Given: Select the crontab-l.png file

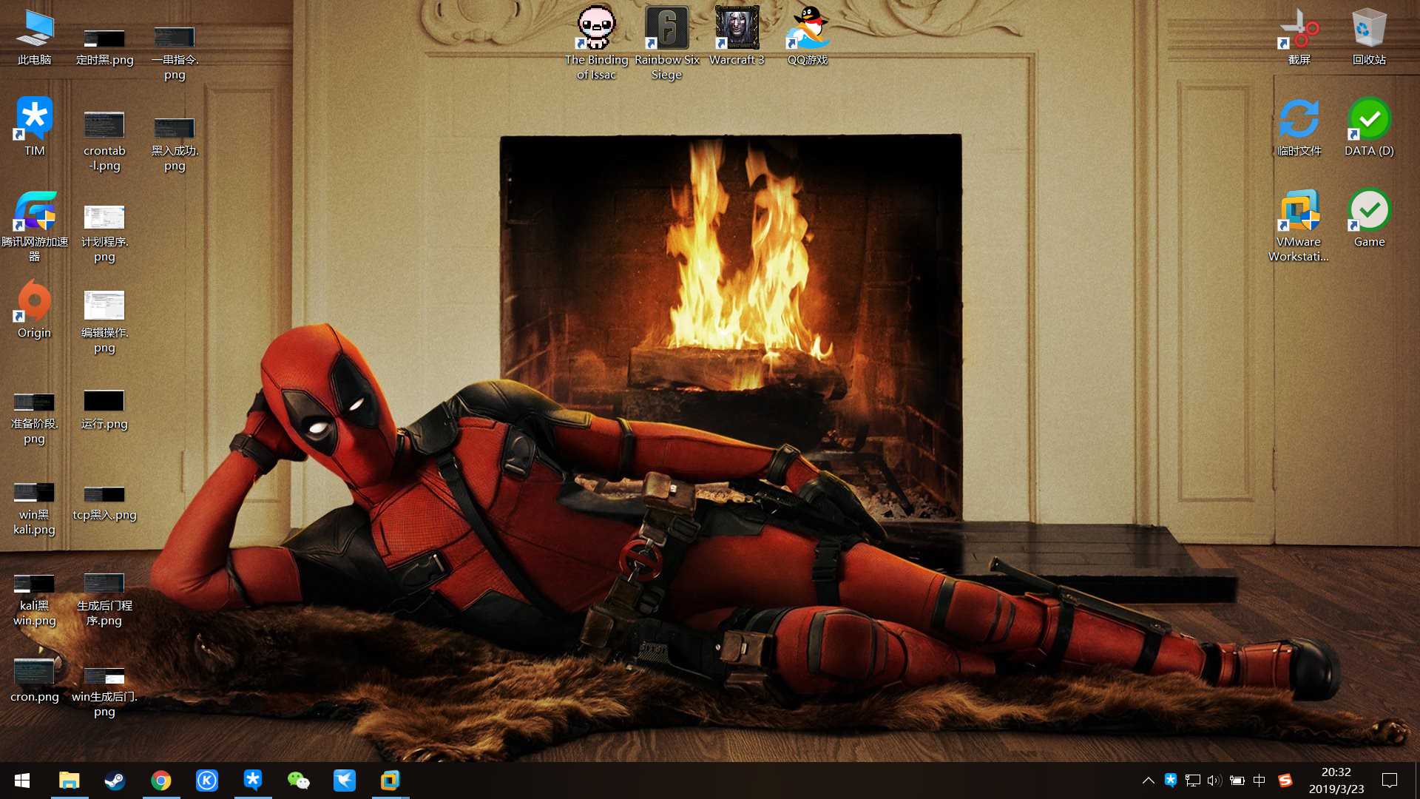Looking at the screenshot, I should click(x=104, y=141).
